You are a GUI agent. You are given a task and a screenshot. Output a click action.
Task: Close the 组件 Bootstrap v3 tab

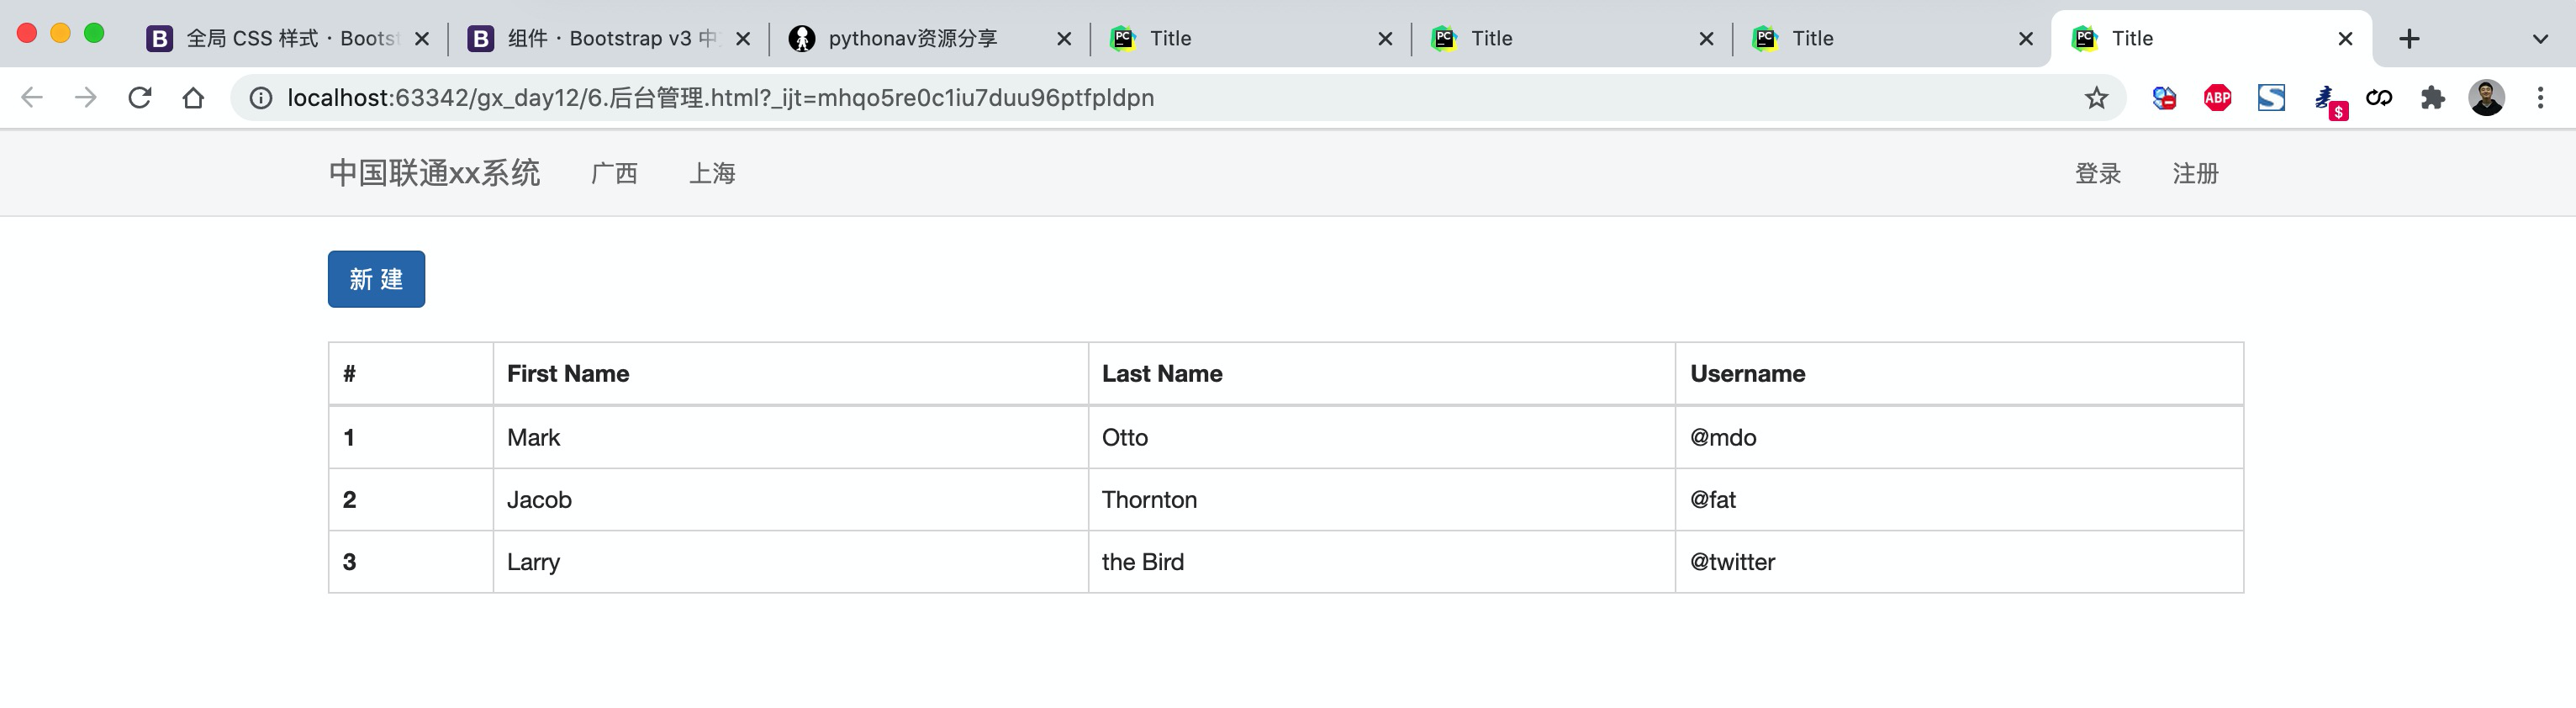point(743,39)
